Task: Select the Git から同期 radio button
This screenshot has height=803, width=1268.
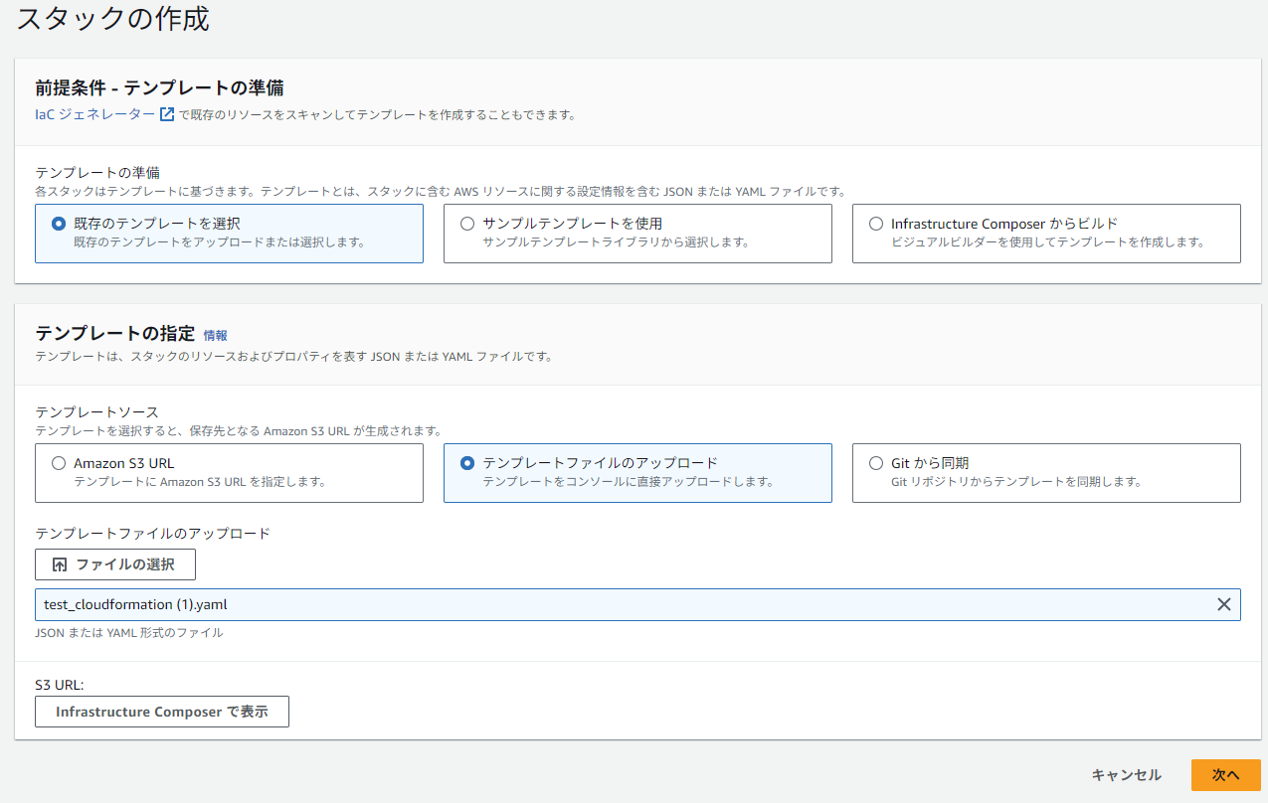Action: point(876,462)
